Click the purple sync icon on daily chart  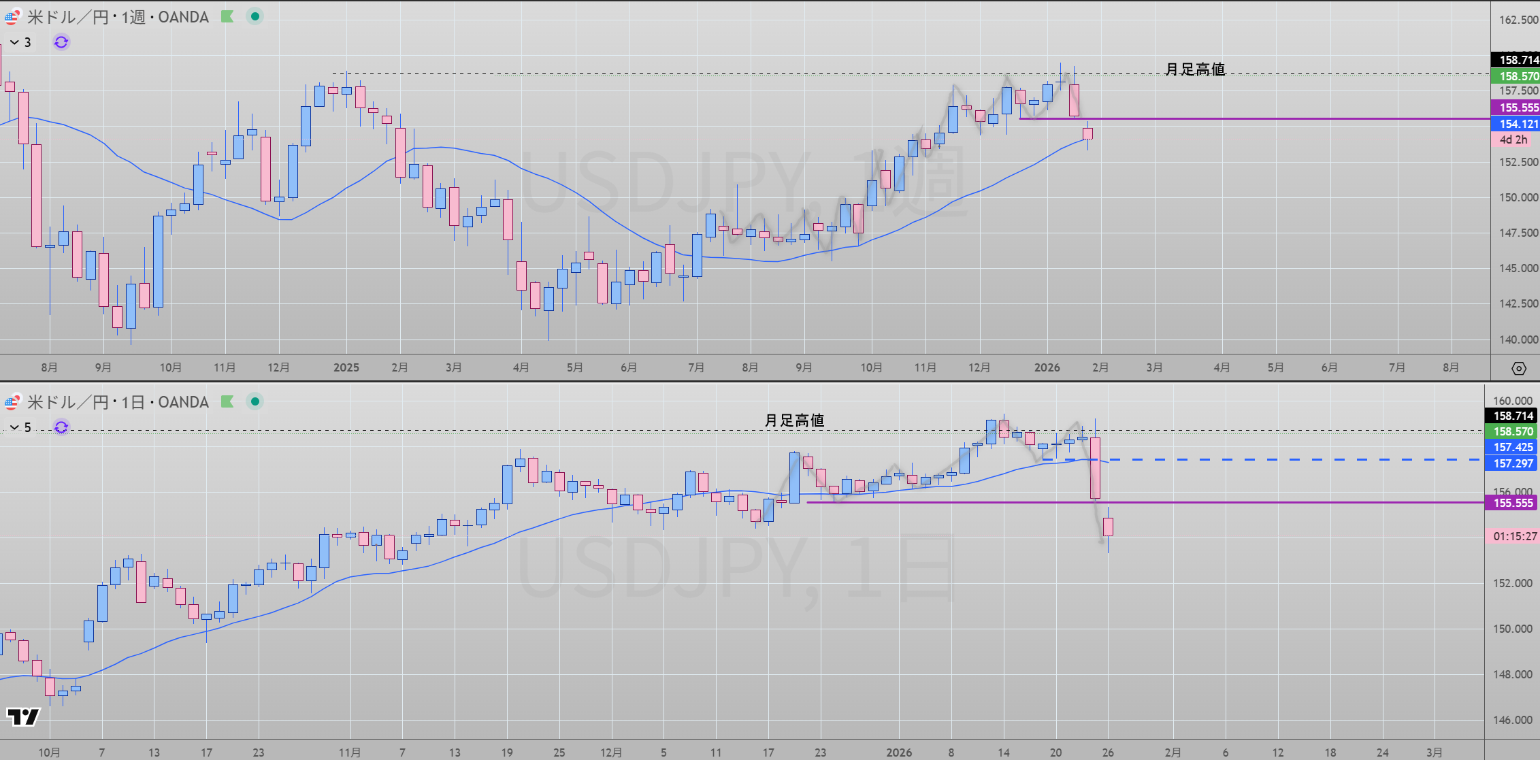pyautogui.click(x=61, y=427)
